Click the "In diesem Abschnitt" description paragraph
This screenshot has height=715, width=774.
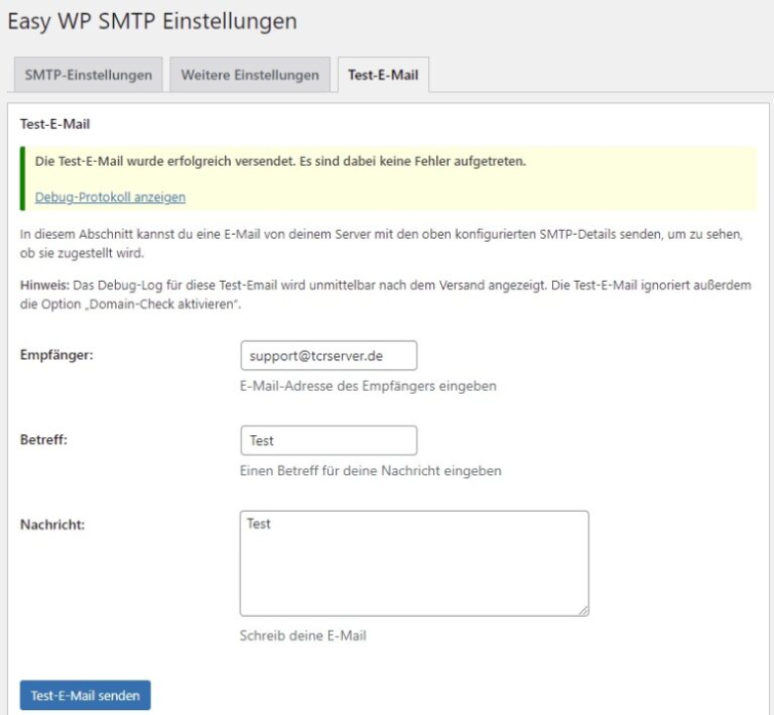click(385, 245)
